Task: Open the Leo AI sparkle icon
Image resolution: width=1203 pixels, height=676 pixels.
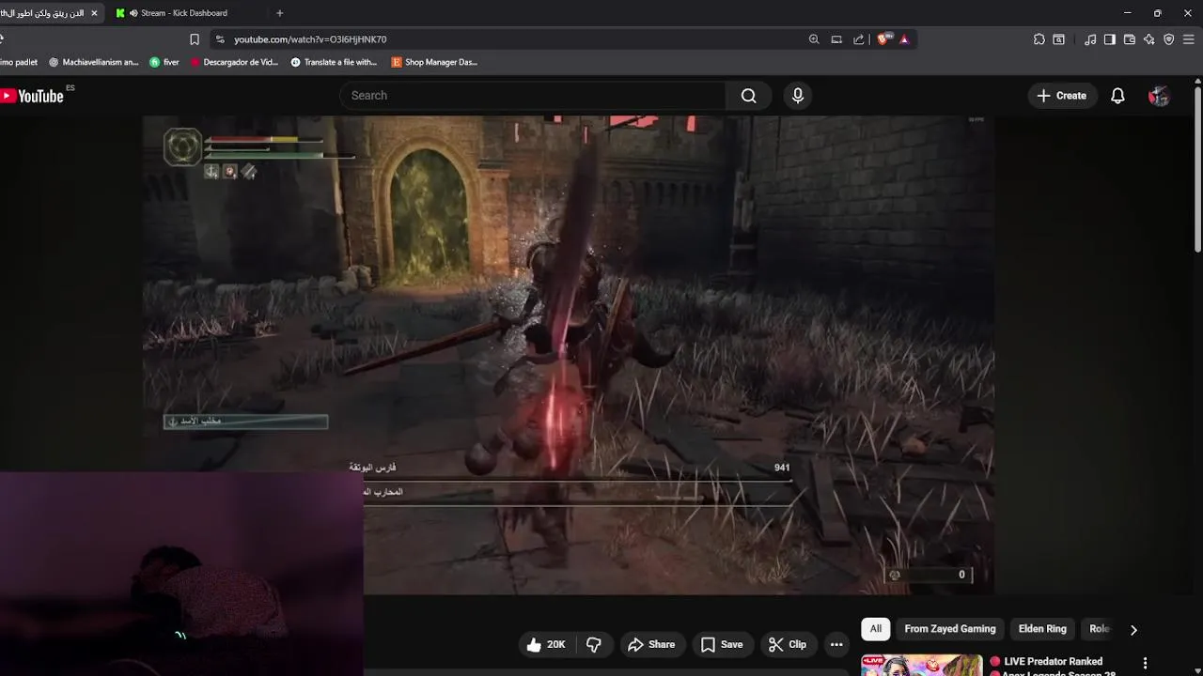Action: [1149, 39]
